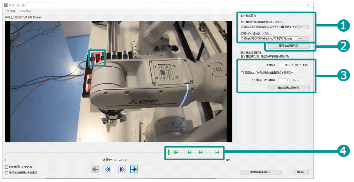This screenshot has width=354, height=182.
Task: Run difference extraction button
Action: tap(289, 45)
